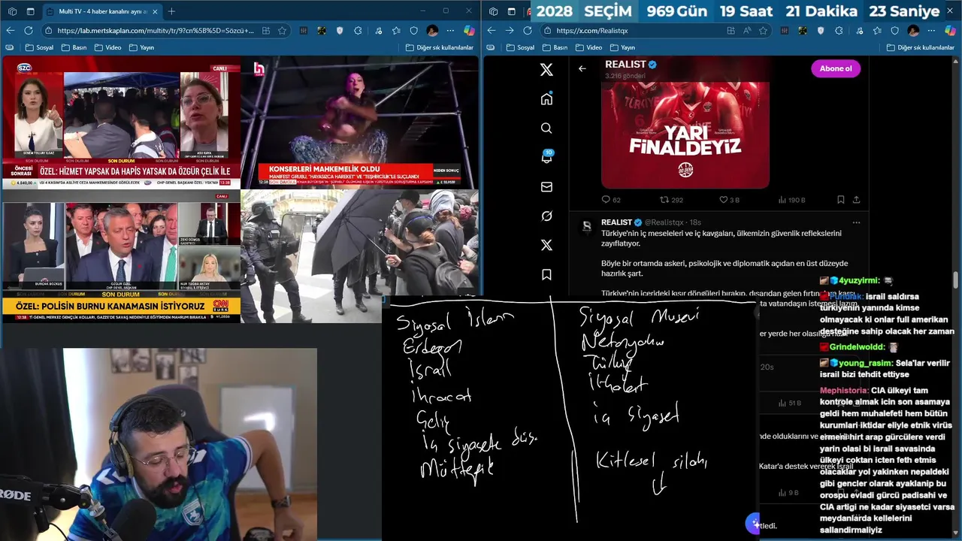Open Copilot in the left Edge window
962x541 pixels.
(469, 31)
